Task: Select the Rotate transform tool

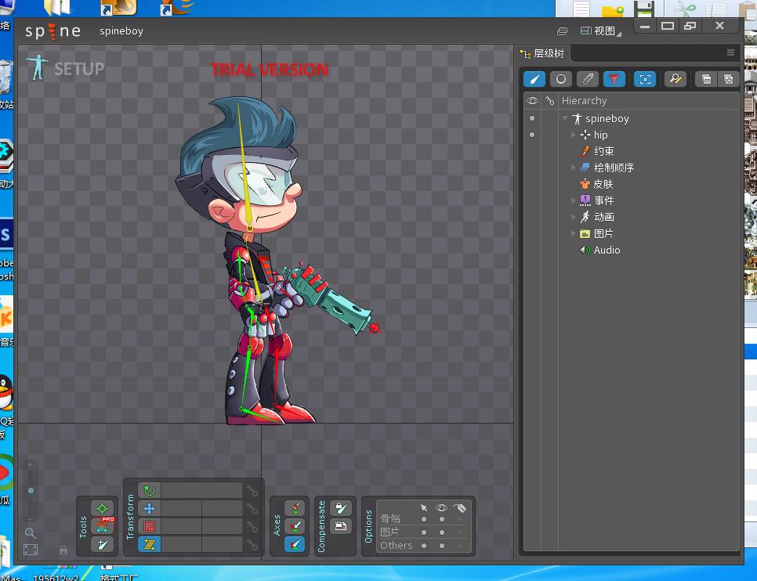Action: (x=149, y=491)
